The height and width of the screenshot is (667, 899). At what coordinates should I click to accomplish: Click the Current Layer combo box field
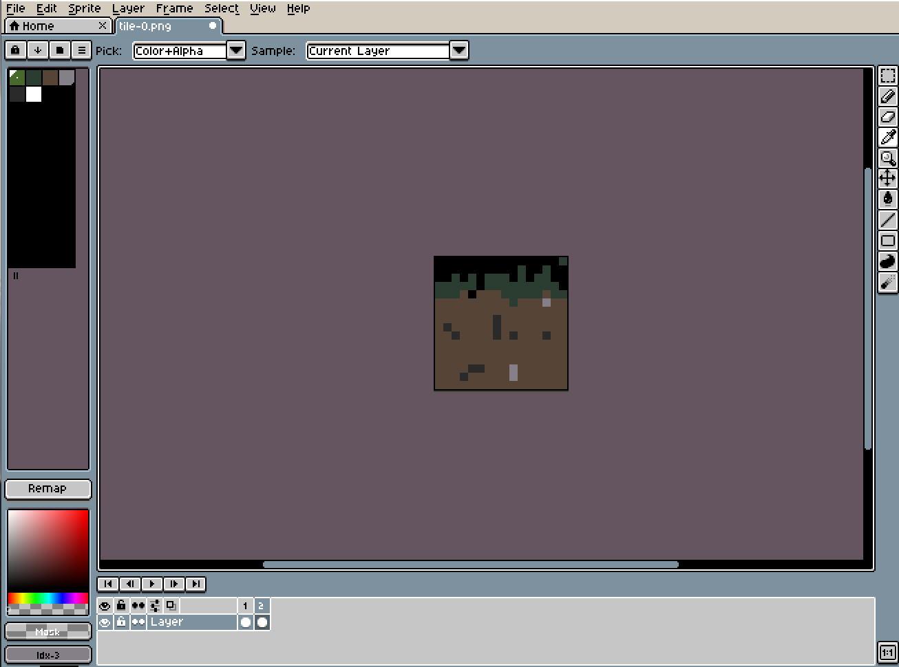coord(378,50)
